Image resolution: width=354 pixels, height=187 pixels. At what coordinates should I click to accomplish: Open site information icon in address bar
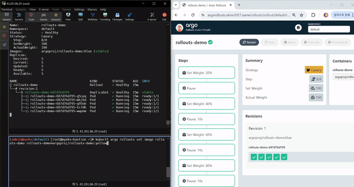coord(203,15)
